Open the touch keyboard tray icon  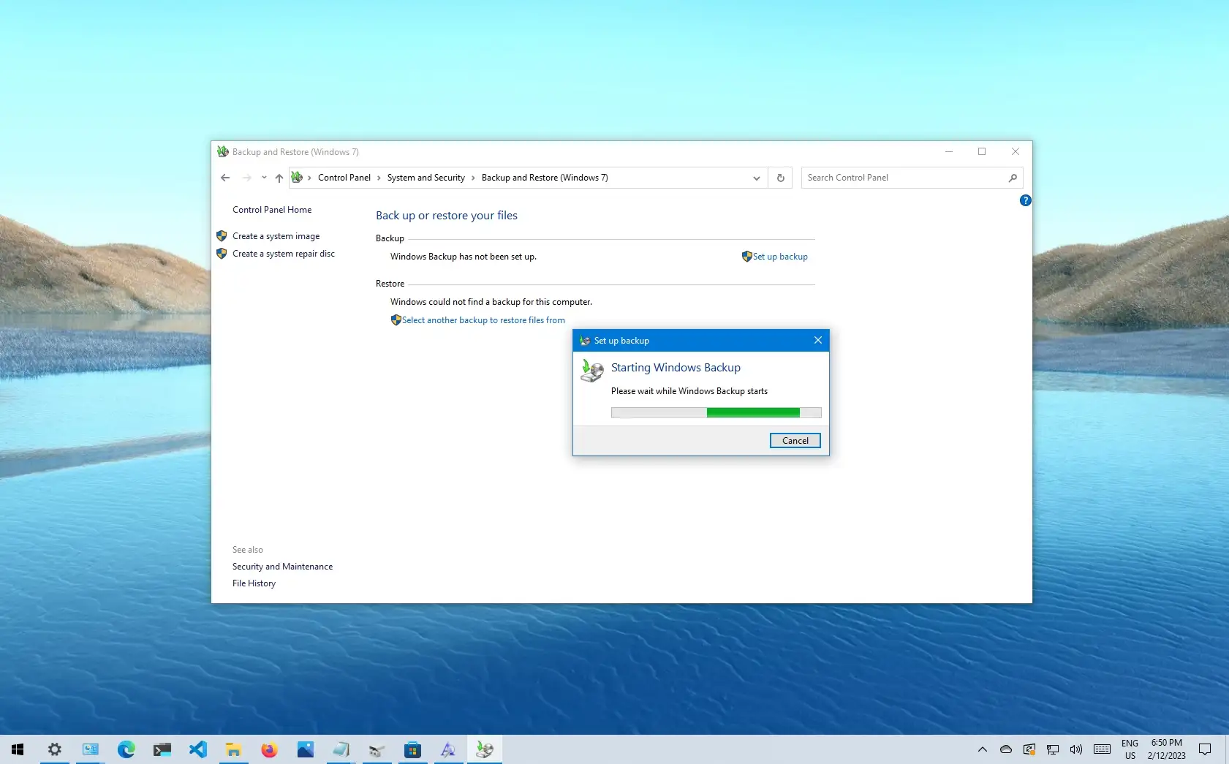click(x=1102, y=749)
